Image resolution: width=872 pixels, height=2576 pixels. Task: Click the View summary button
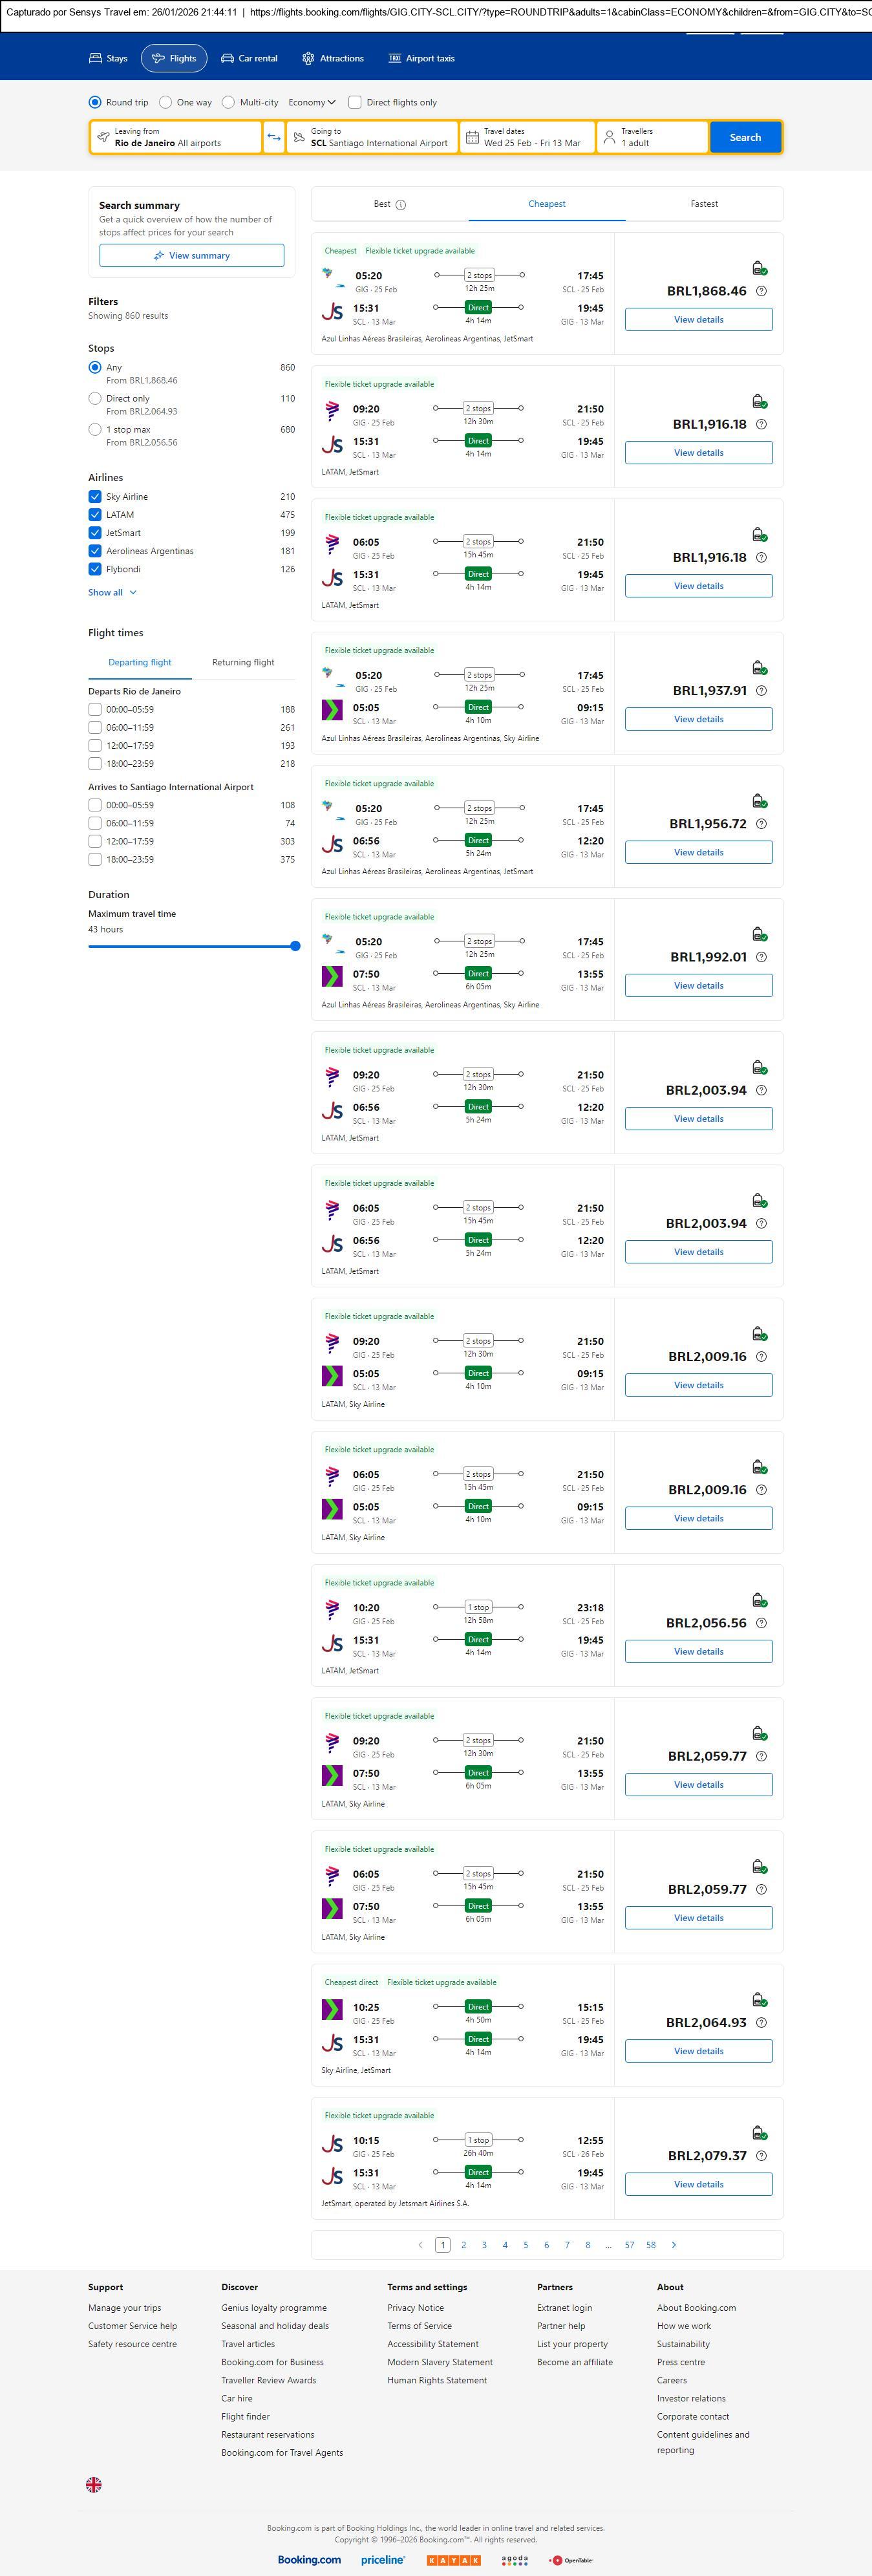pyautogui.click(x=191, y=256)
